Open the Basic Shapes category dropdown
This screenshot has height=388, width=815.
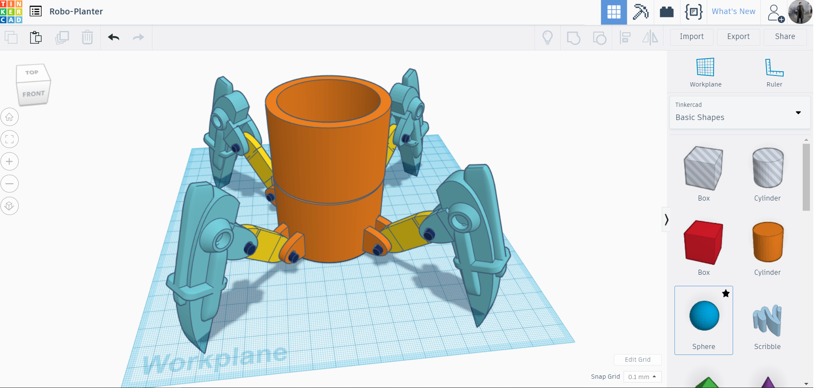tap(740, 112)
